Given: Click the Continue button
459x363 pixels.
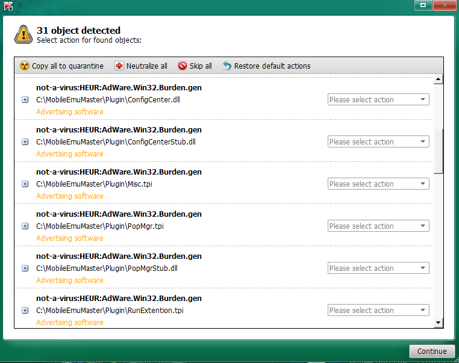Looking at the screenshot, I should pyautogui.click(x=432, y=351).
